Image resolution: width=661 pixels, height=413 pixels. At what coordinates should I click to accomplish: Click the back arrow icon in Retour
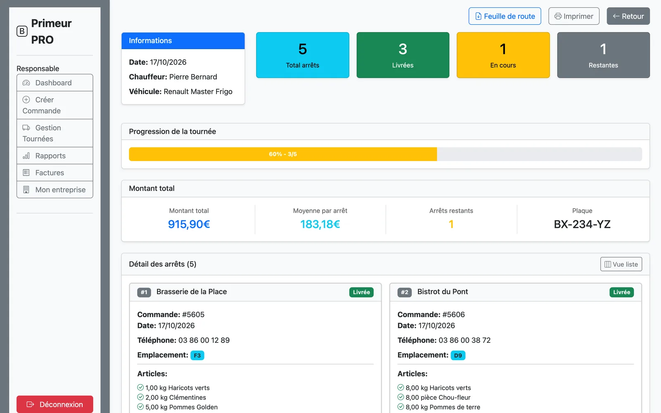[616, 16]
